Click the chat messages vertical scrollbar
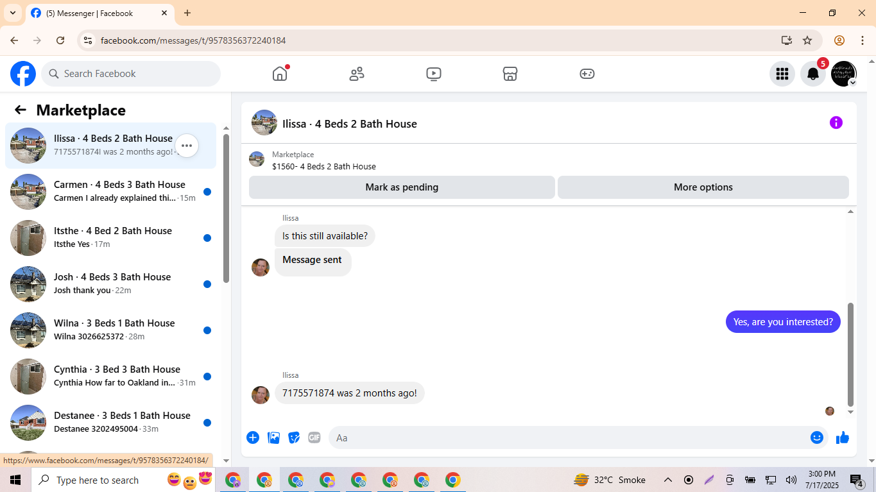The height and width of the screenshot is (492, 876). (x=851, y=354)
